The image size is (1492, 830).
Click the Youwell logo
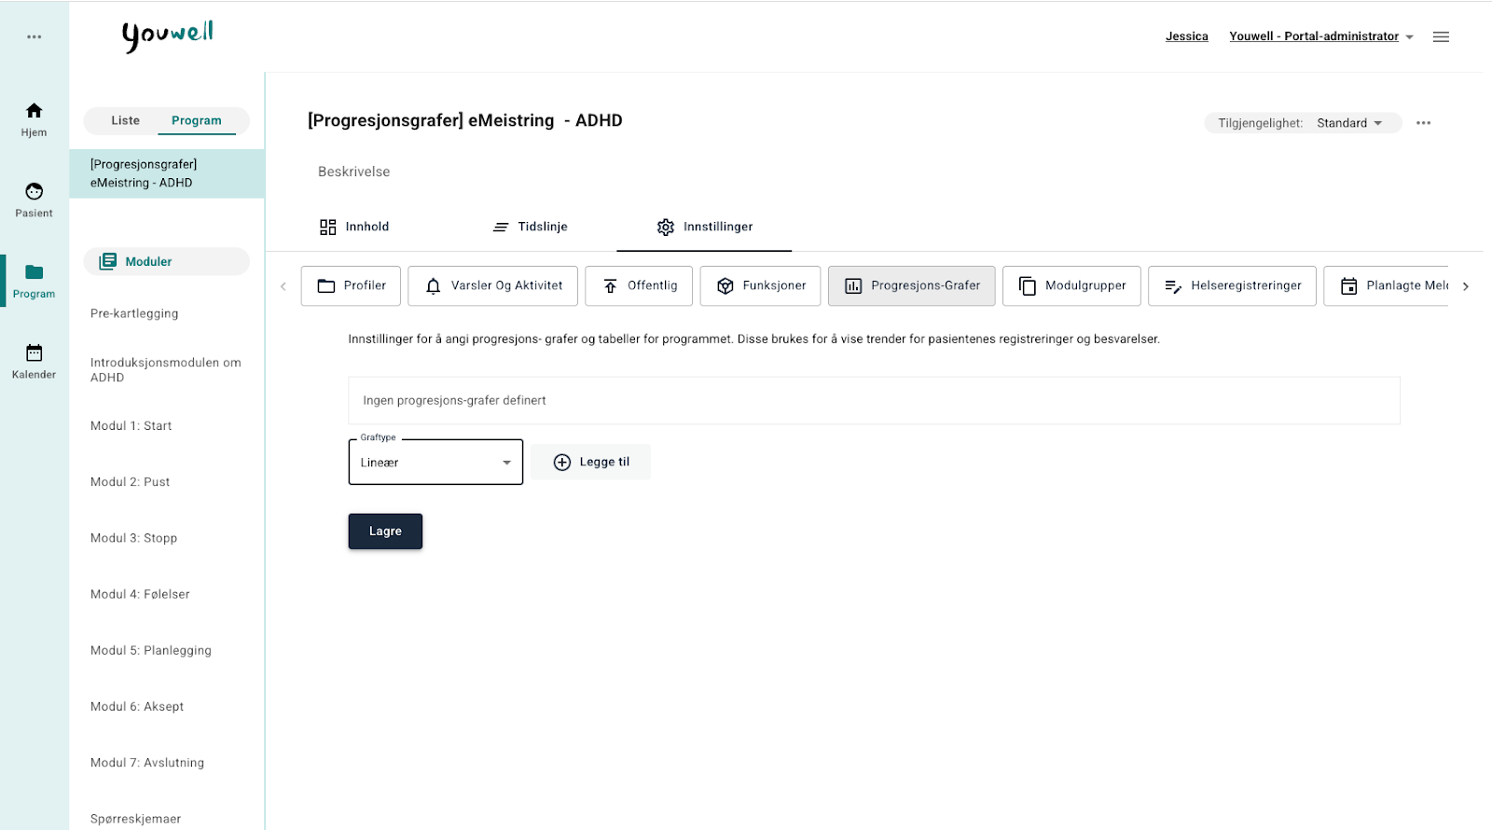(x=168, y=35)
